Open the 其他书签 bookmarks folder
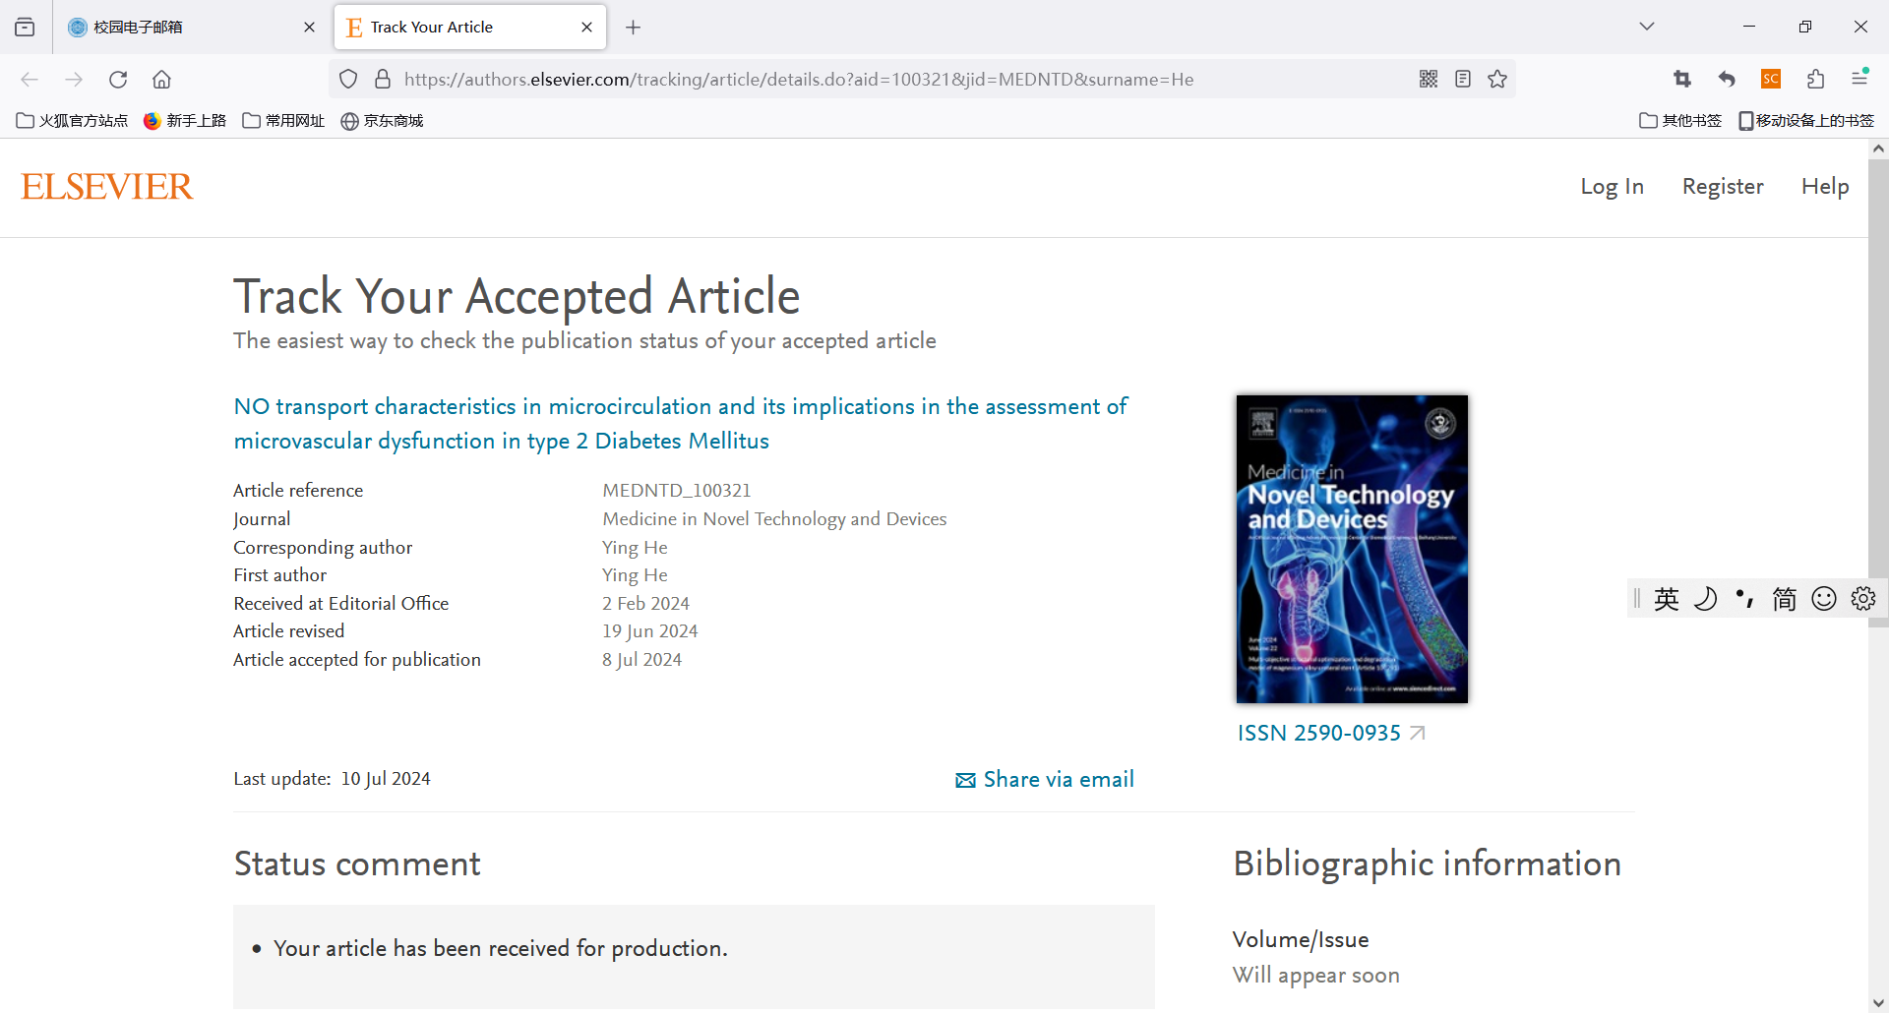 (1680, 121)
